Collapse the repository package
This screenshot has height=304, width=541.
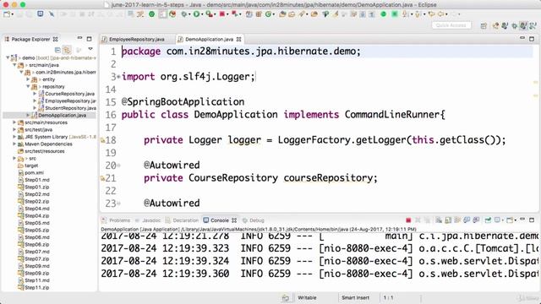click(x=28, y=86)
